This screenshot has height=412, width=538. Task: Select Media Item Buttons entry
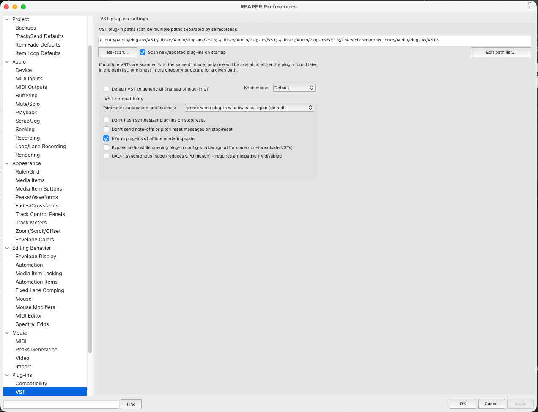pyautogui.click(x=39, y=189)
